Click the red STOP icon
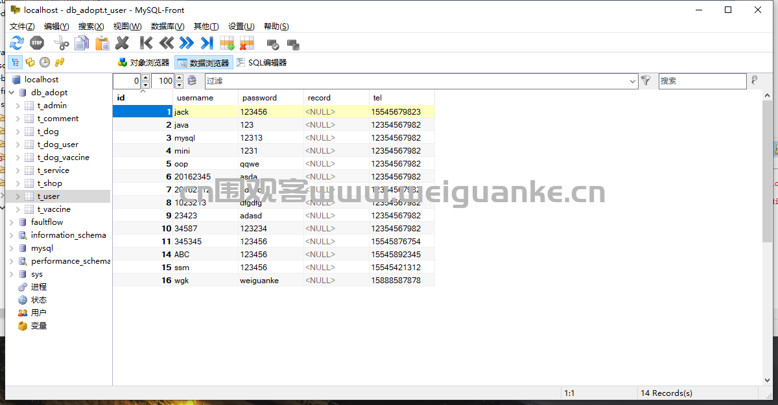Screen dimensions: 778x405 36,43
